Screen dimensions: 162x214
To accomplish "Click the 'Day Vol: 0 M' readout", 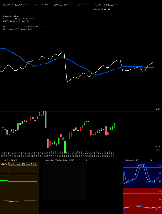I will point(102,10).
